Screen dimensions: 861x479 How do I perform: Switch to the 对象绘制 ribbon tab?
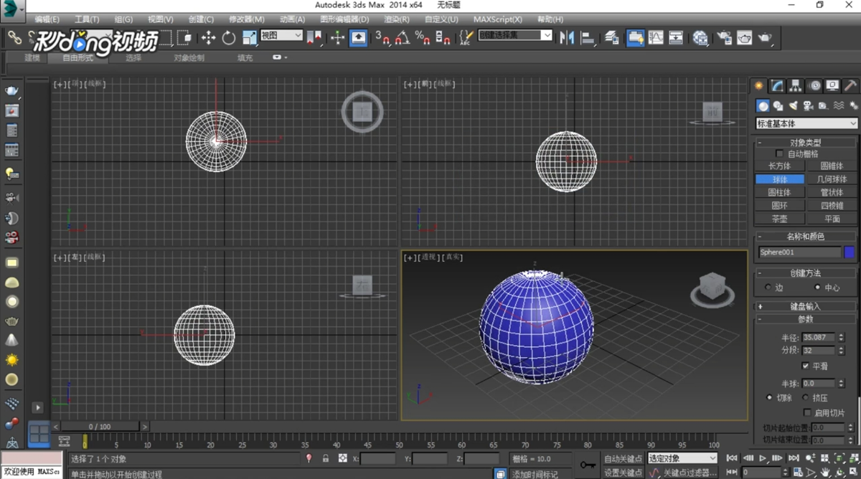(x=189, y=57)
